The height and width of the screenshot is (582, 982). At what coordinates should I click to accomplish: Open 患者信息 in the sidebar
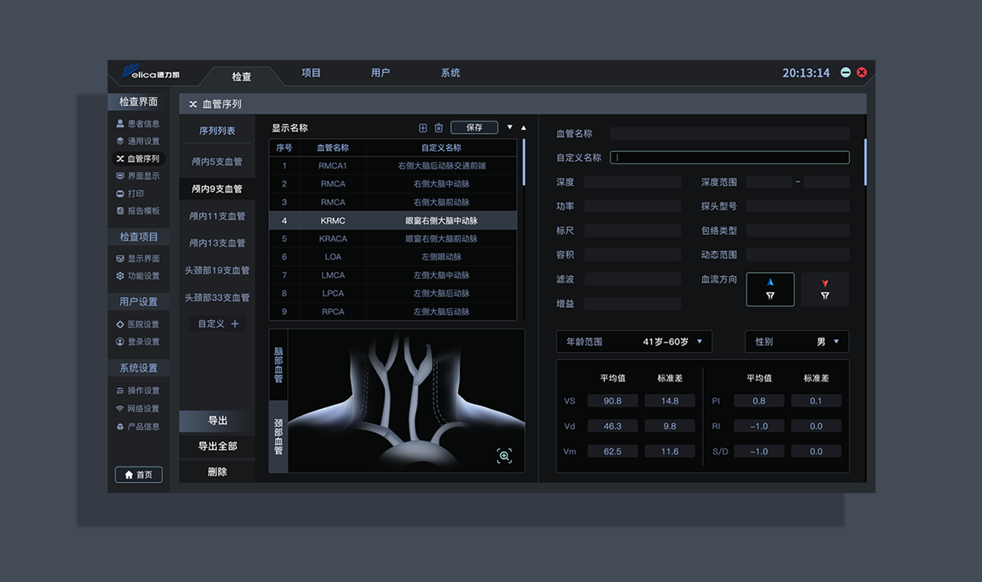[137, 123]
